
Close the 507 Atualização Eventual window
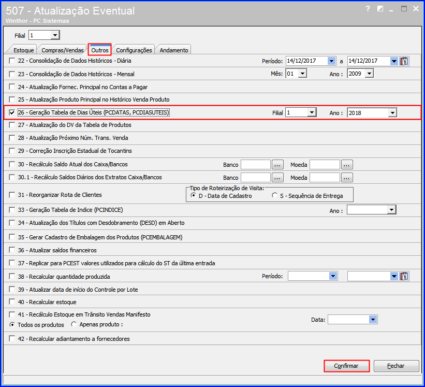[416, 9]
